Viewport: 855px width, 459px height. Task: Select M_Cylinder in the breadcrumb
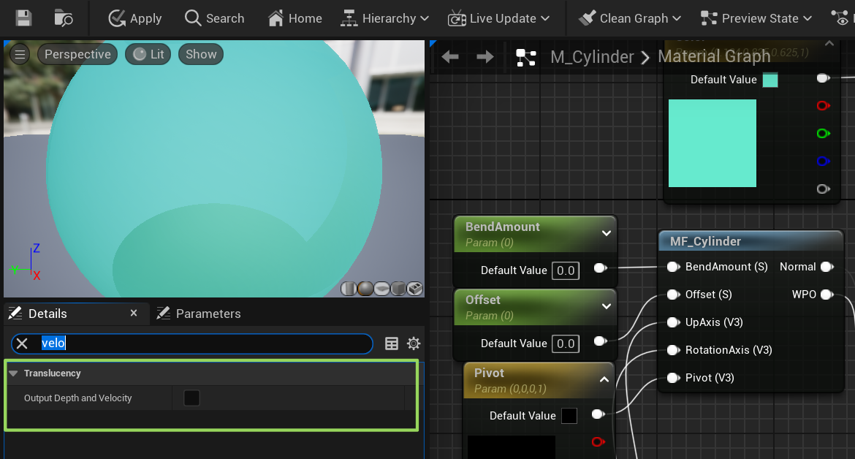[x=592, y=57]
